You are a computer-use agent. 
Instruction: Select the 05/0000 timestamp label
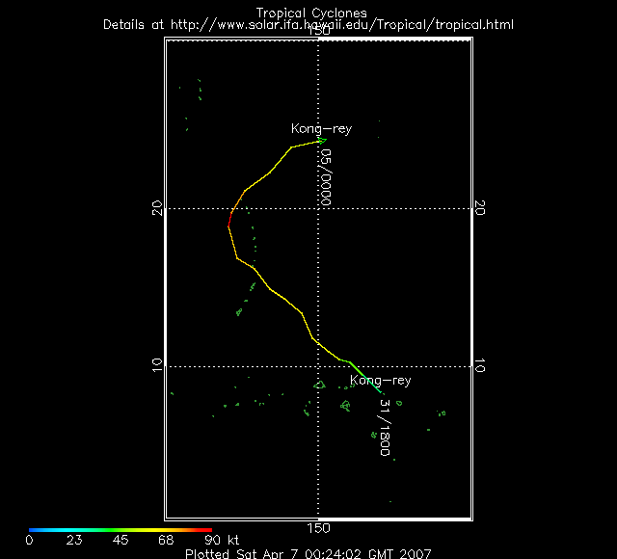pyautogui.click(x=327, y=178)
